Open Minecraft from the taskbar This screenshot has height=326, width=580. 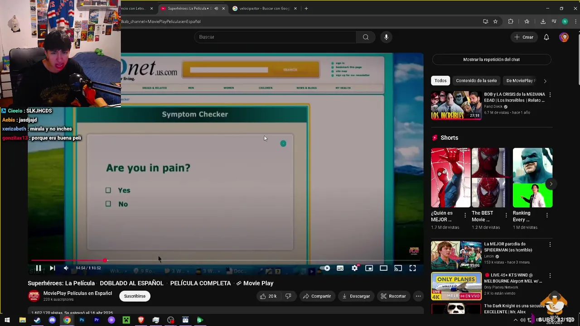point(126,320)
